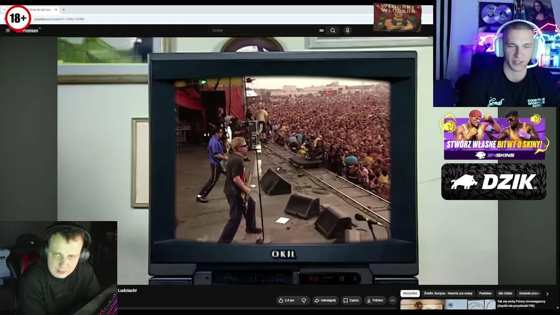Open a new browser tab
The width and height of the screenshot is (560, 315).
click(63, 10)
